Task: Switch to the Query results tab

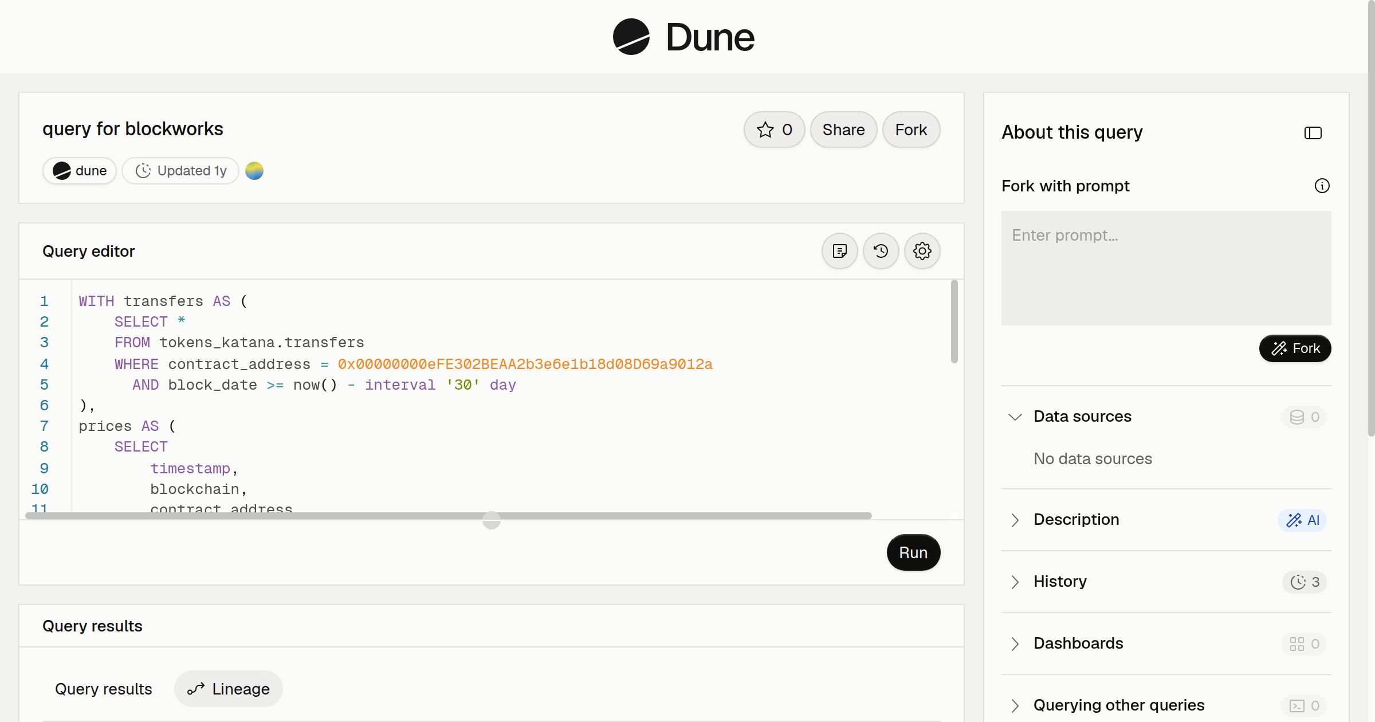Action: click(104, 689)
